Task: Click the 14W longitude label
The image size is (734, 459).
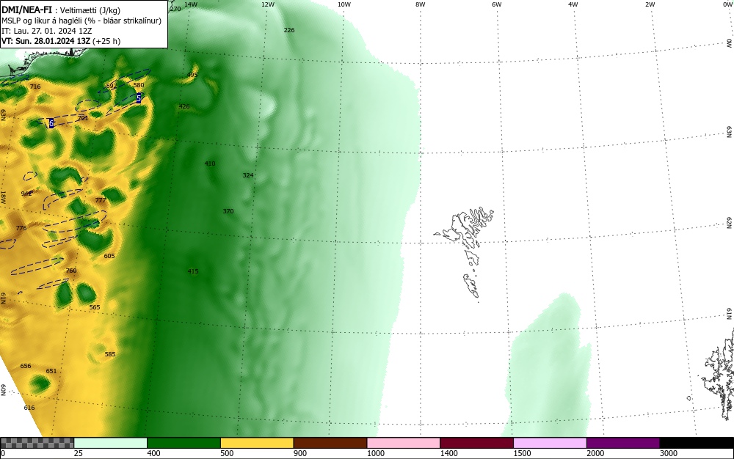Action: (x=191, y=4)
